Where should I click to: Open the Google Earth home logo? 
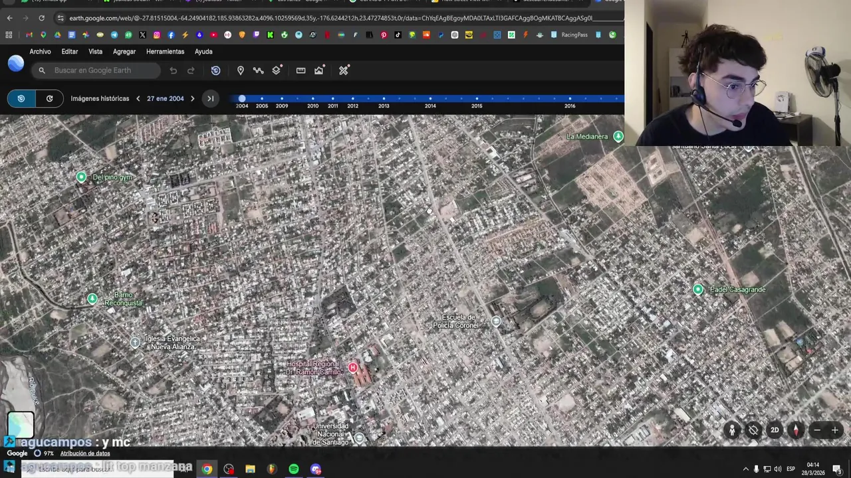pyautogui.click(x=16, y=63)
